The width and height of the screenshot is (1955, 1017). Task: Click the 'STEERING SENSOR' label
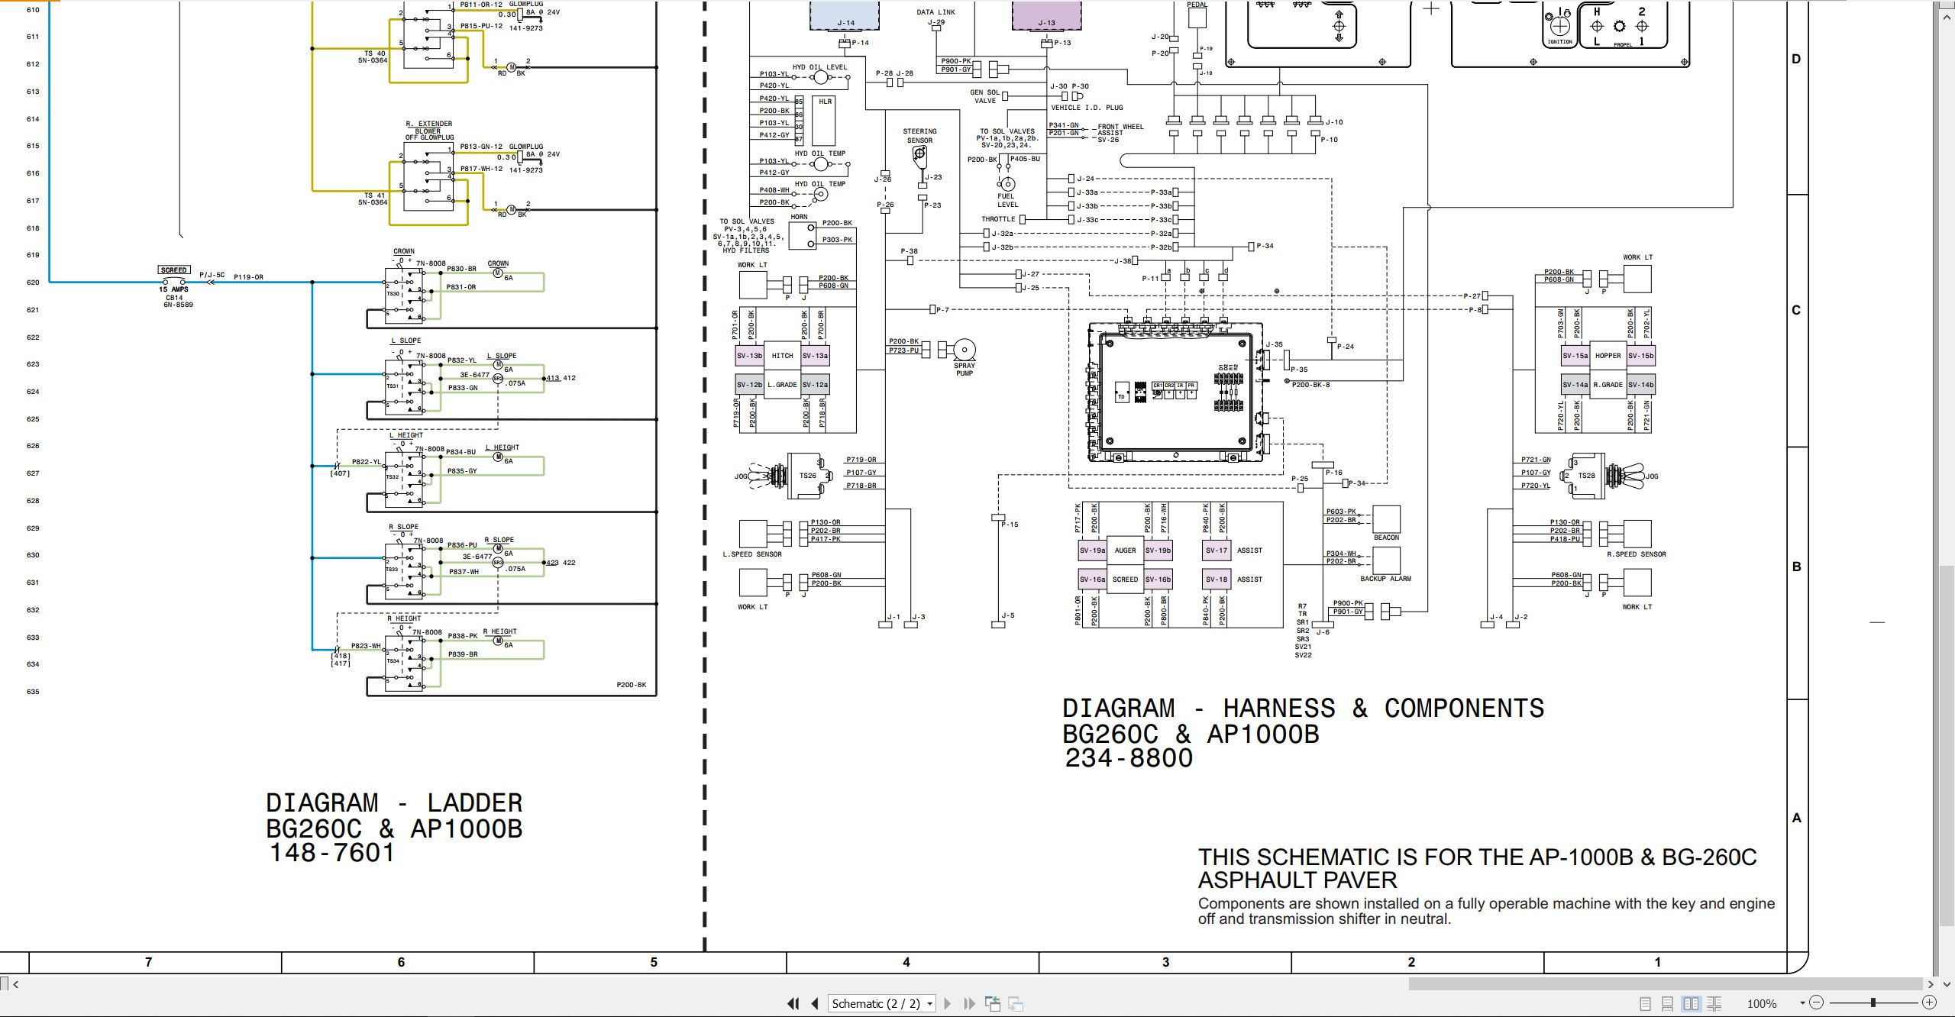tap(919, 136)
